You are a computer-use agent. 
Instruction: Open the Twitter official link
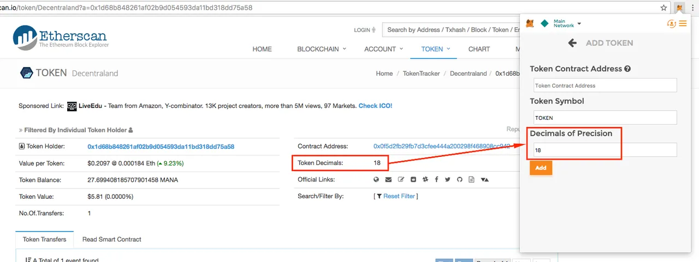[x=448, y=179]
